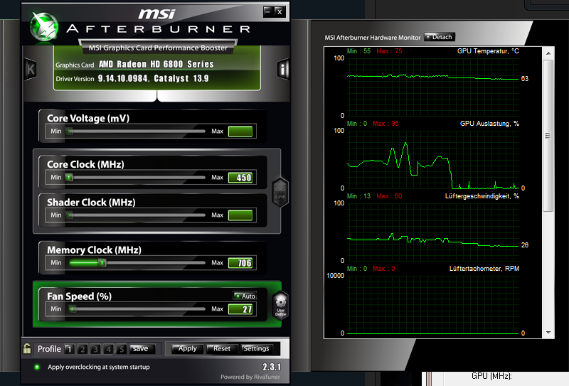Viewport: 569px width, 386px height.
Task: Select profile slot 4
Action: click(x=109, y=349)
